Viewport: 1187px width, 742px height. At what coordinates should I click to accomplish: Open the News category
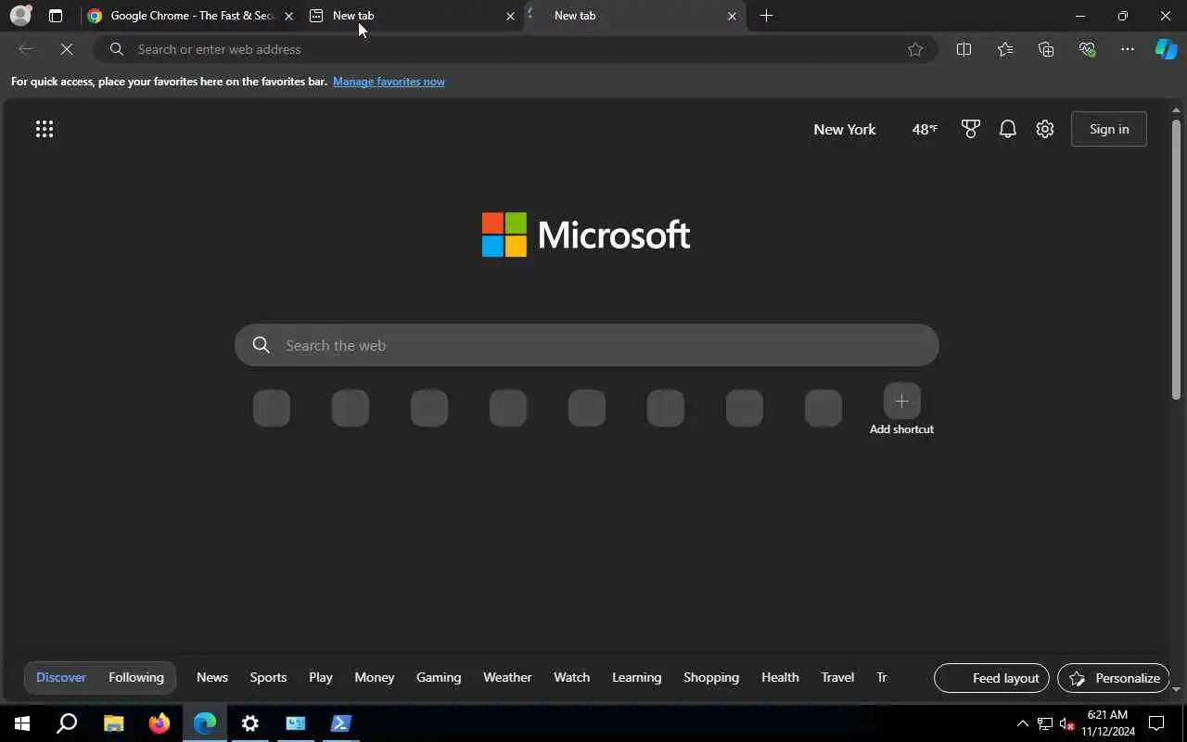coord(212,677)
